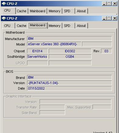119x133 pixels.
Task: Open Cache tab in back CPU-Z window
Action: [22, 11]
